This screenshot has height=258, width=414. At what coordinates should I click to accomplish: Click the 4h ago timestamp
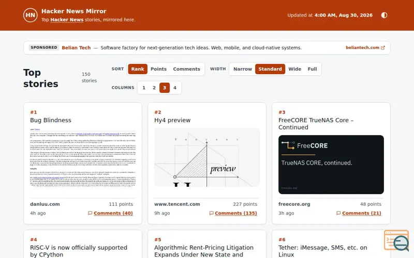(x=38, y=213)
